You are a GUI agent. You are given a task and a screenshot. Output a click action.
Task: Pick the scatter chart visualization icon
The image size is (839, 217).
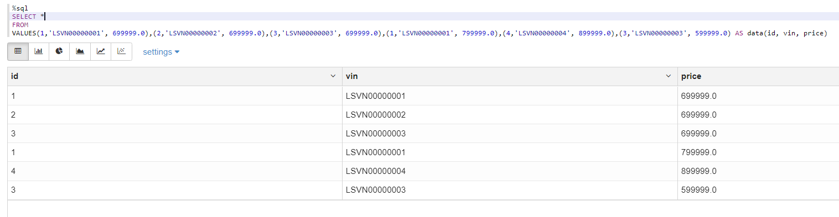click(x=122, y=51)
